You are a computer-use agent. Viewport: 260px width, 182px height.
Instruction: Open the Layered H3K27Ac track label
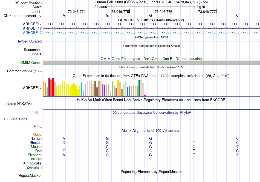point(18,104)
